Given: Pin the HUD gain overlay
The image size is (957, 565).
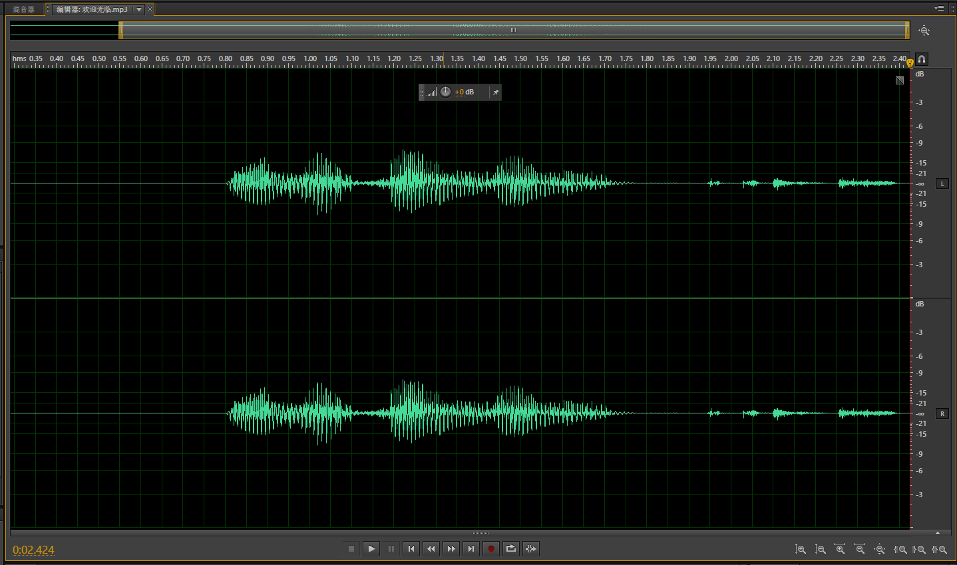Looking at the screenshot, I should pyautogui.click(x=495, y=92).
